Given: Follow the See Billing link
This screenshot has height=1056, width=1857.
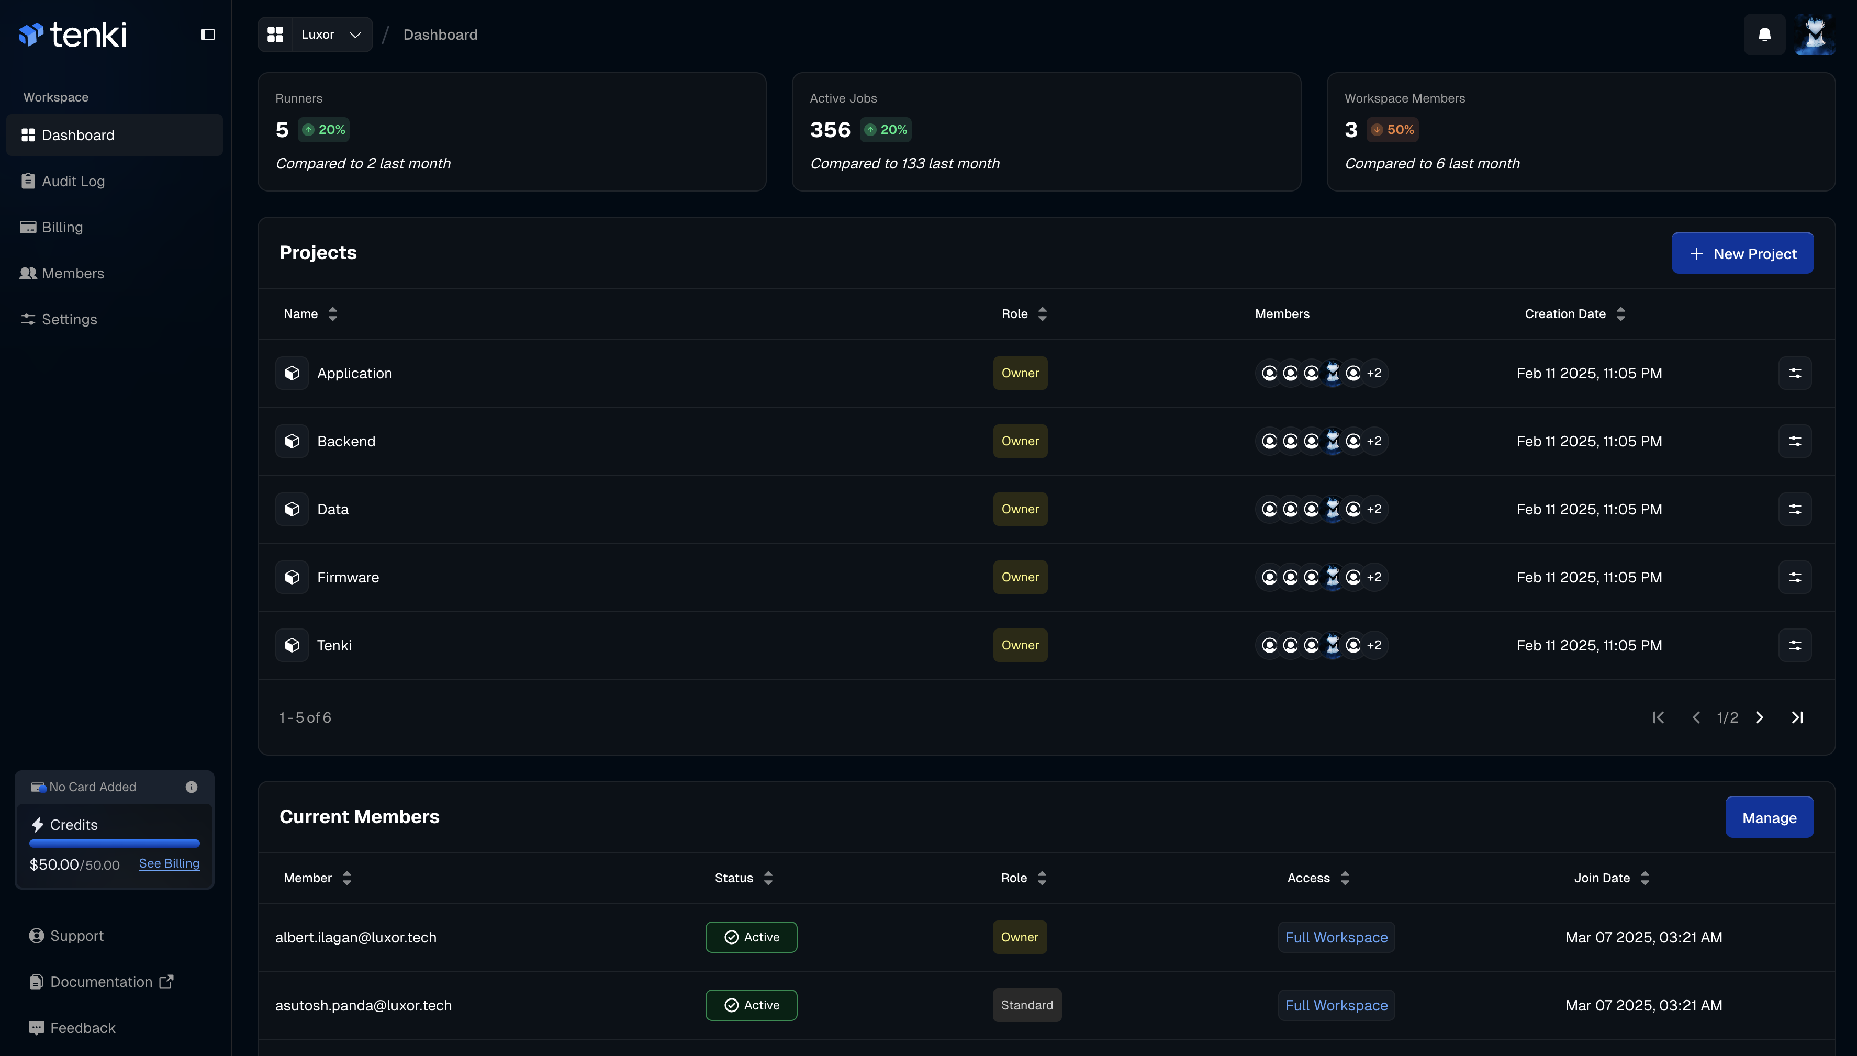Looking at the screenshot, I should [x=169, y=863].
